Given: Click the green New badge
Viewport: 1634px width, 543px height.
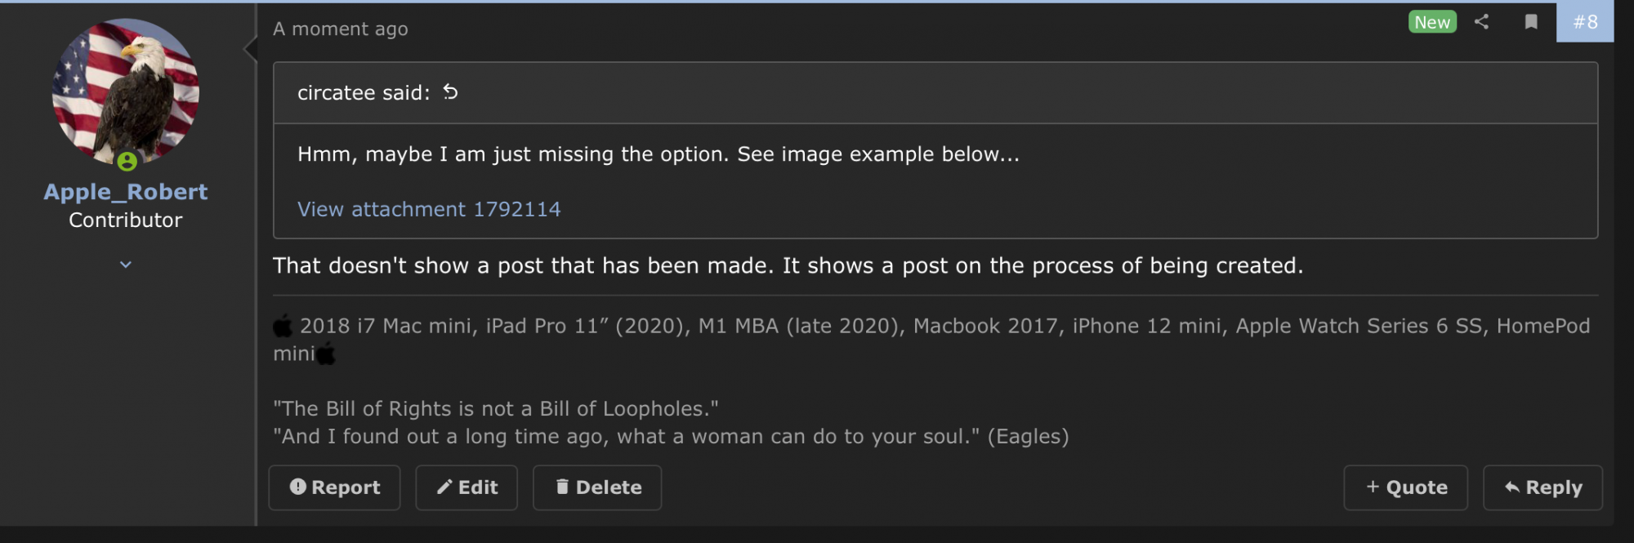Looking at the screenshot, I should [1431, 22].
